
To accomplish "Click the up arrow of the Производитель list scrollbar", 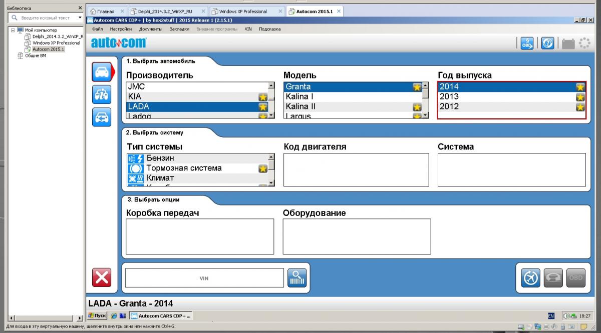I will 271,85.
